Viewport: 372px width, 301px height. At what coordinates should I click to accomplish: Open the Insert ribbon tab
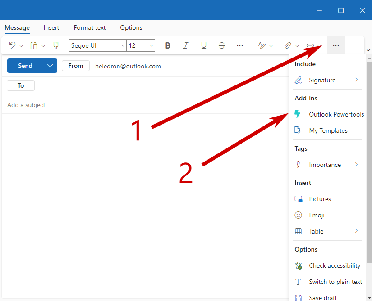(x=51, y=27)
